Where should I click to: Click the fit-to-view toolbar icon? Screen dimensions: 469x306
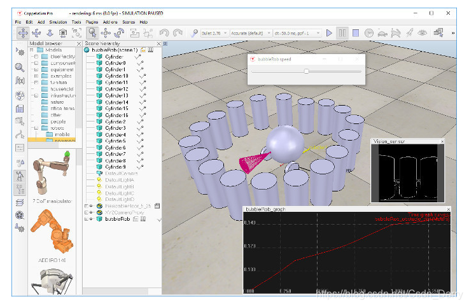tap(78, 32)
